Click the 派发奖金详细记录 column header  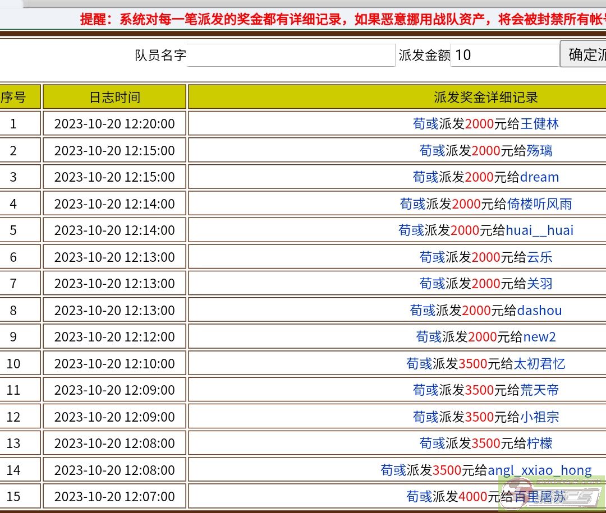point(485,97)
